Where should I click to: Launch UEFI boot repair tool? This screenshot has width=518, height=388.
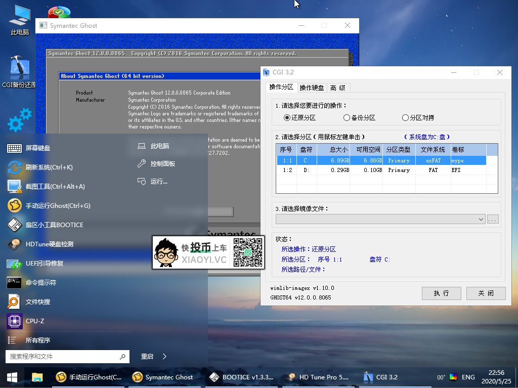[44, 264]
